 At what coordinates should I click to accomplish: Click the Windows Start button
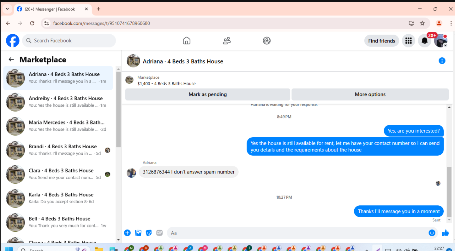(x=9, y=249)
